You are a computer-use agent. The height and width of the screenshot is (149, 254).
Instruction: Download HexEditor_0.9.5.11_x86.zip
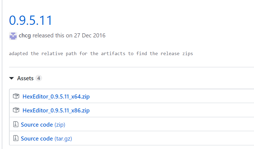56,111
